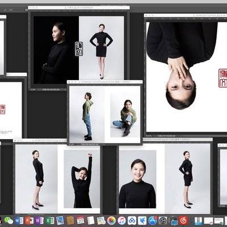
Task: Select the seated green-hoodie photo on floor
Action: pos(124,115)
